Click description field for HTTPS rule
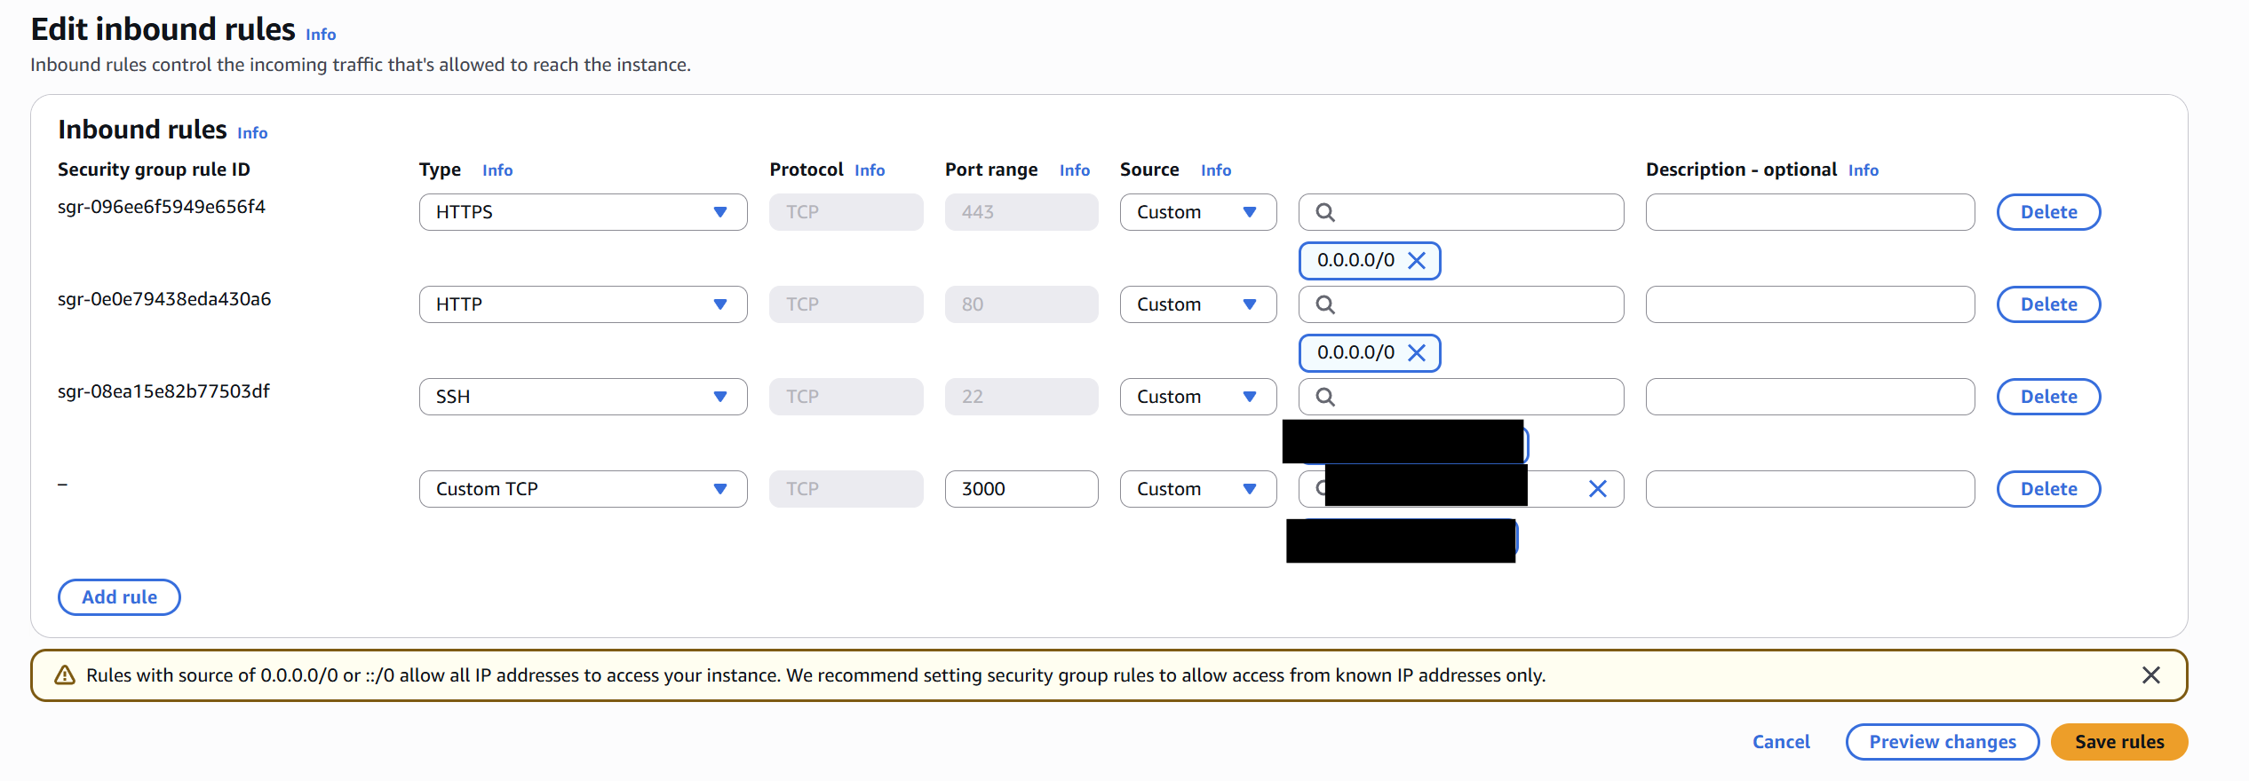 [1810, 212]
